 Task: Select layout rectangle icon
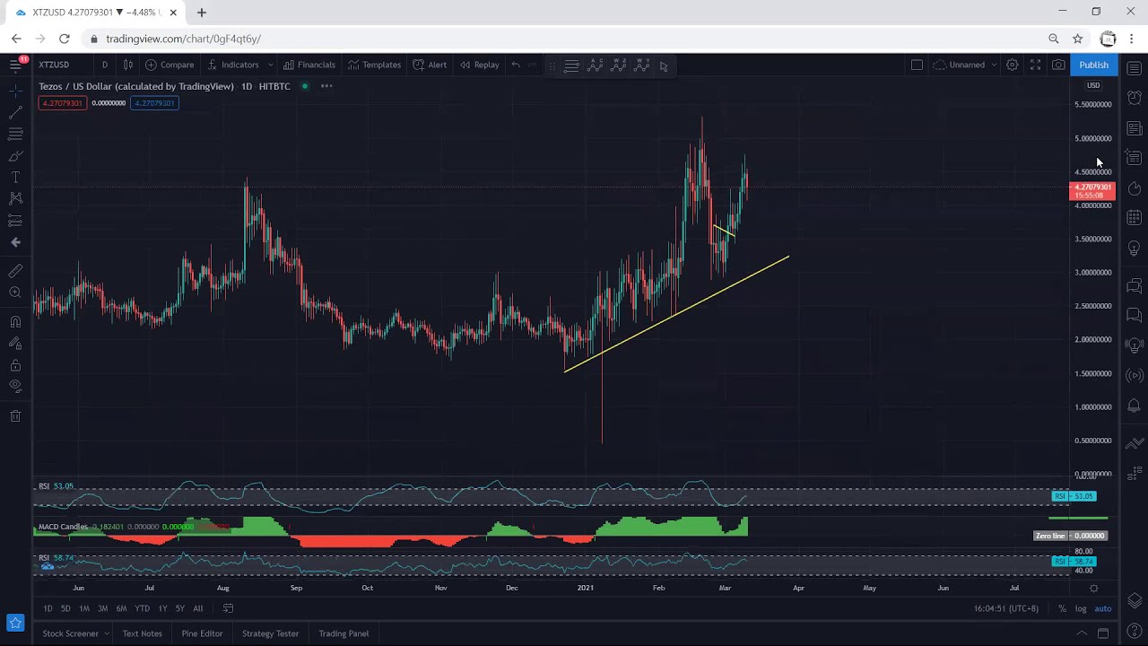pyautogui.click(x=917, y=65)
